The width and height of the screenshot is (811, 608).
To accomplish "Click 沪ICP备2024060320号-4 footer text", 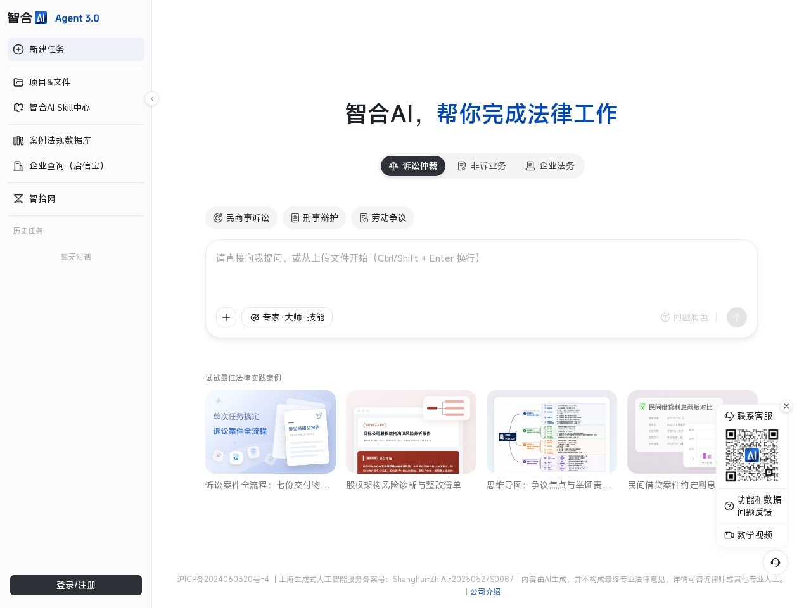I will tap(223, 579).
